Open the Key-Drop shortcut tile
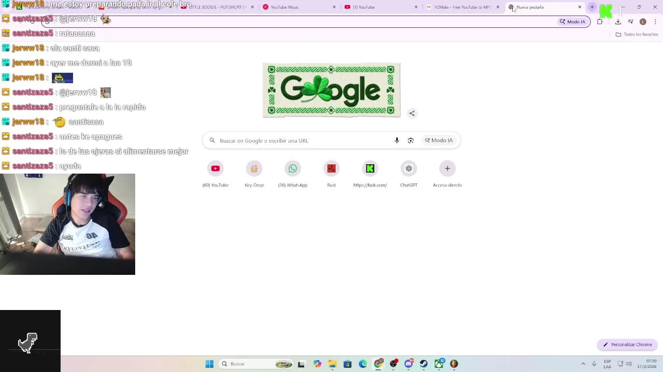This screenshot has height=372, width=663. pos(254,175)
